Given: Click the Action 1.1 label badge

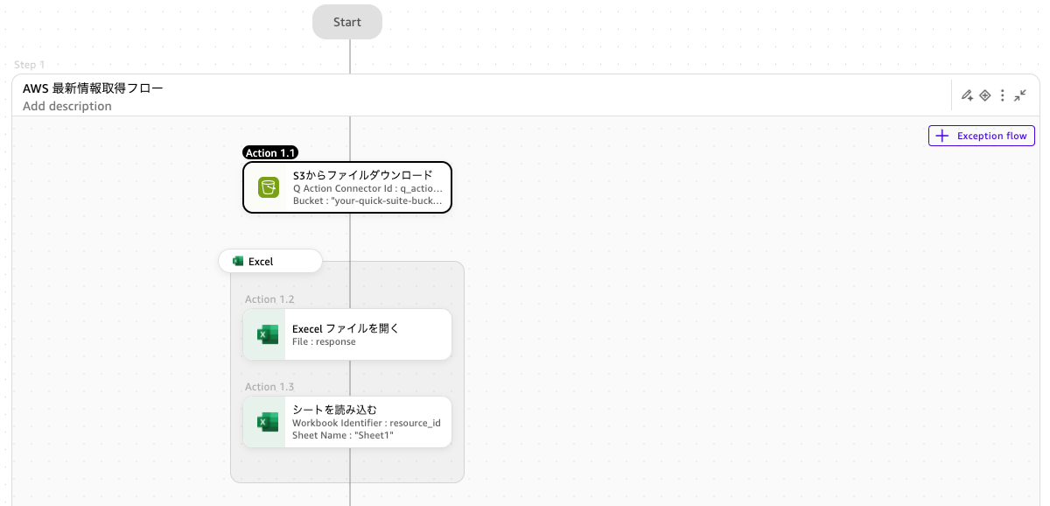Looking at the screenshot, I should click(x=270, y=152).
